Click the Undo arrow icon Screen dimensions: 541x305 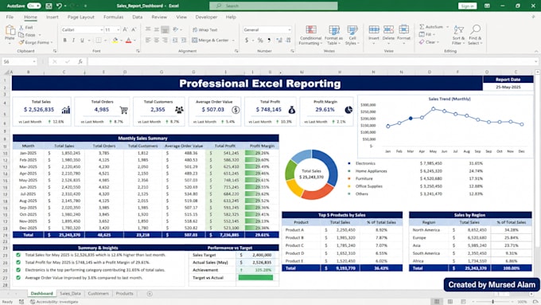coord(59,6)
